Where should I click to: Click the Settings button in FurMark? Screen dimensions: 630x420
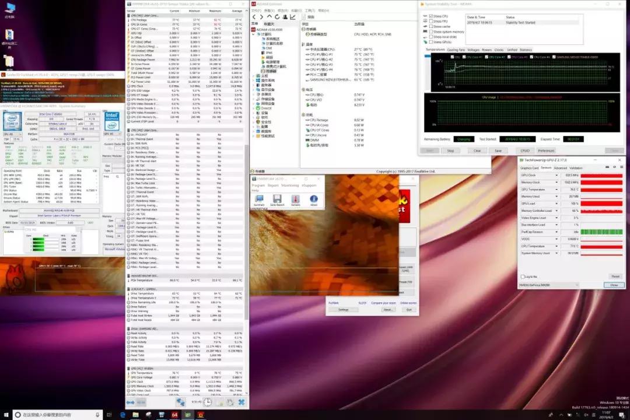[344, 310]
